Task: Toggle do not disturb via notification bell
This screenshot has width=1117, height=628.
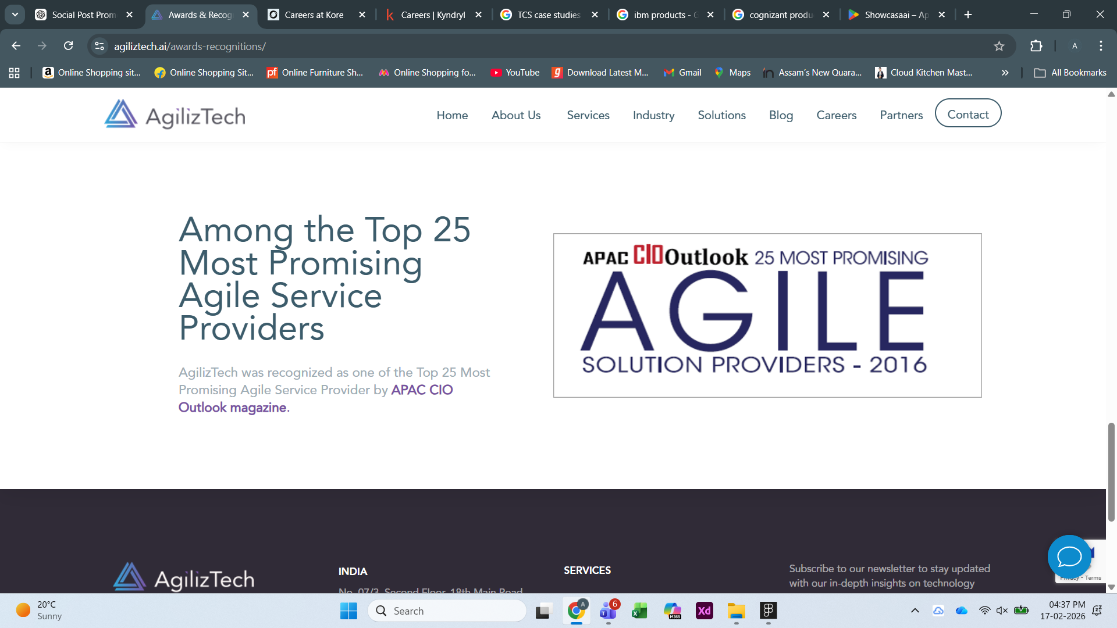Action: (1098, 610)
